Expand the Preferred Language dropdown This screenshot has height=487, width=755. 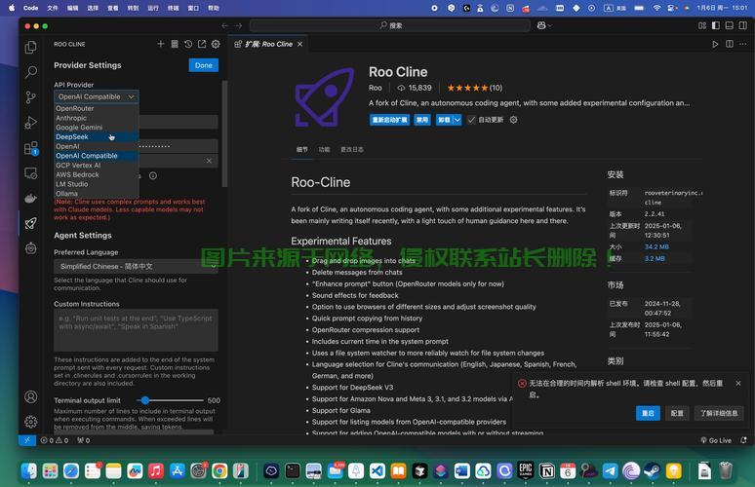point(136,266)
